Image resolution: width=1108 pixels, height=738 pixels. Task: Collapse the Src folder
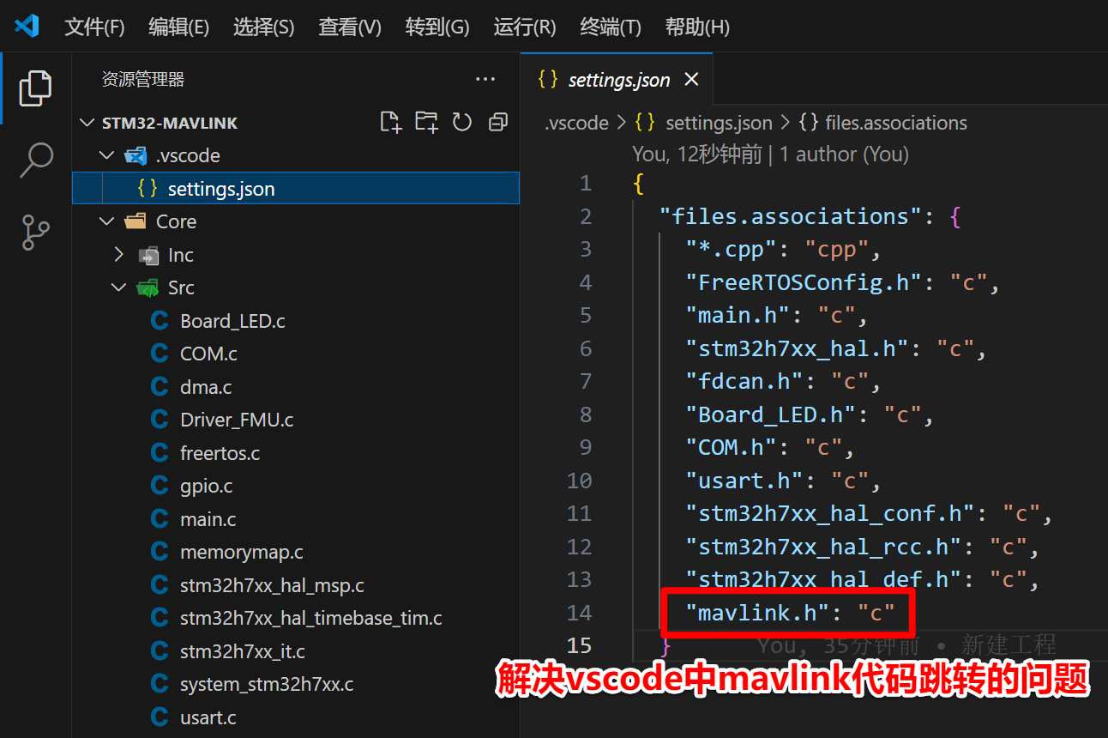click(x=118, y=287)
